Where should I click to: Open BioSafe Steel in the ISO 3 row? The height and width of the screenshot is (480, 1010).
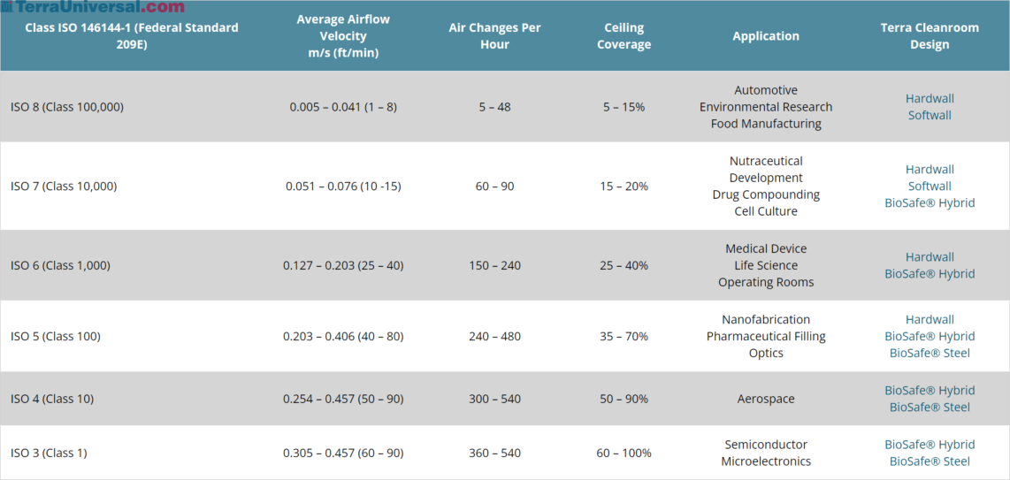[x=930, y=461]
